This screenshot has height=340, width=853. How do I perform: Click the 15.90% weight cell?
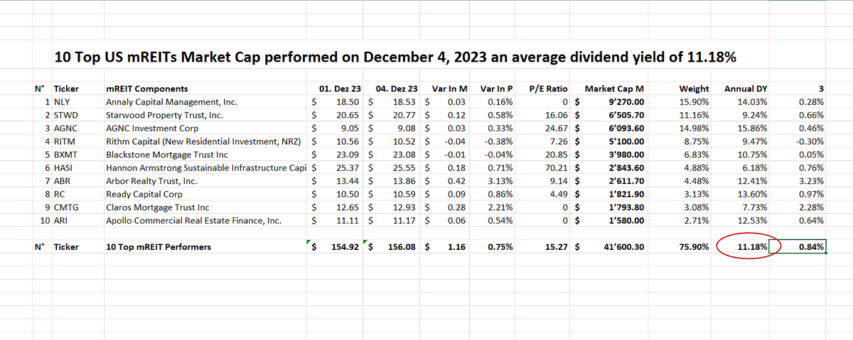696,102
